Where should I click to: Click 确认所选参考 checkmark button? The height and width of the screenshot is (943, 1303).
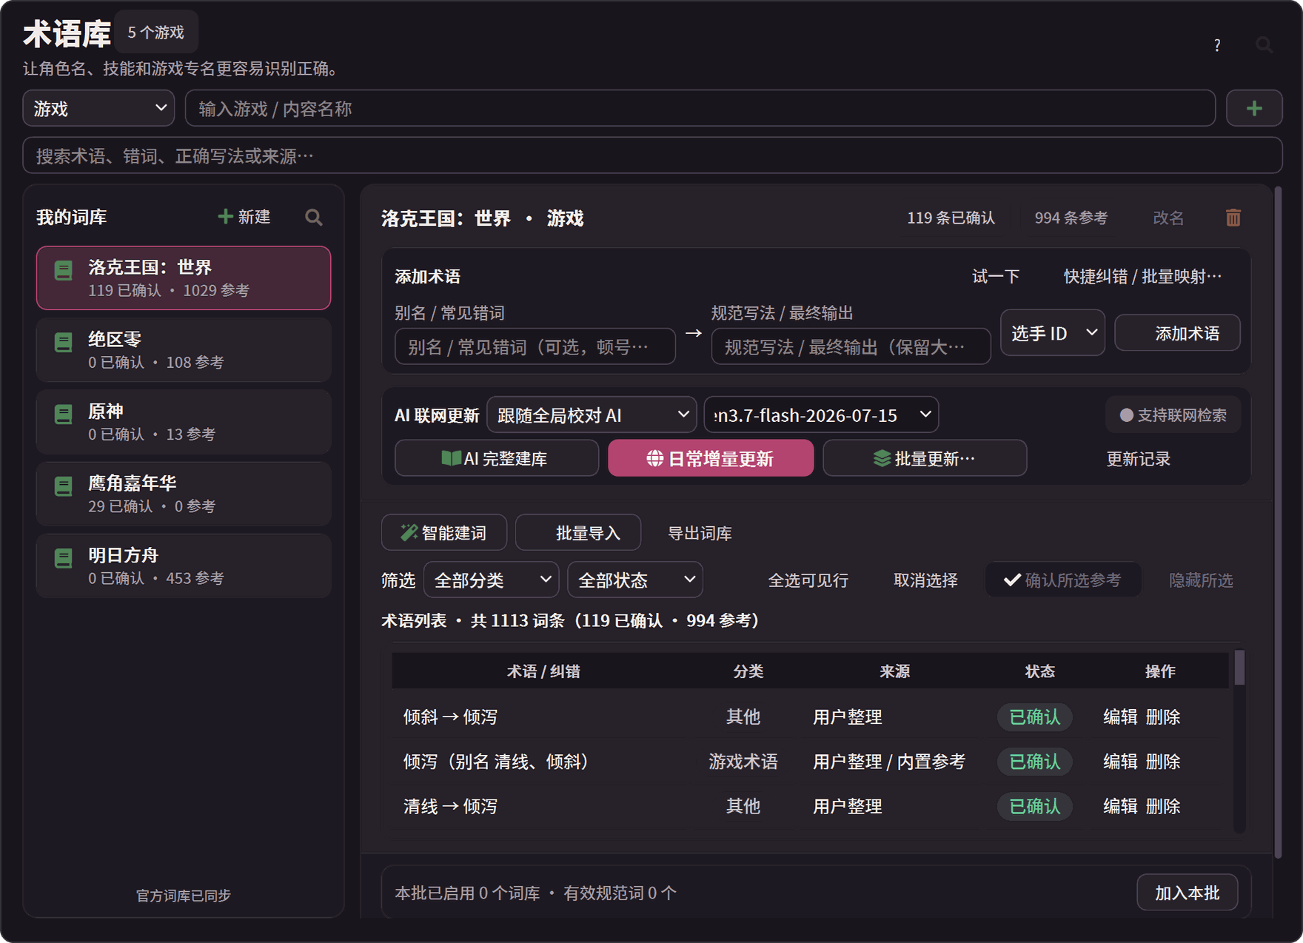click(x=1063, y=580)
